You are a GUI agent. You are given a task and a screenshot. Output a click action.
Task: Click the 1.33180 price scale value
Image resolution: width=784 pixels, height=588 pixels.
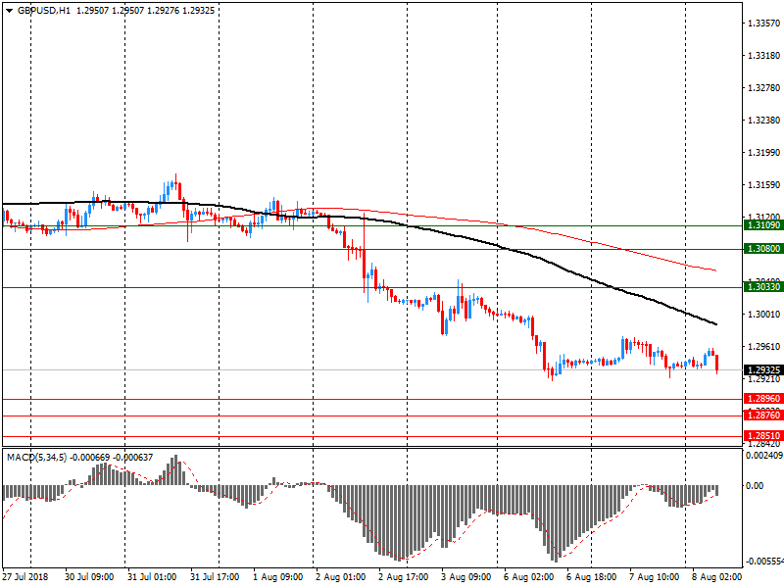(763, 56)
